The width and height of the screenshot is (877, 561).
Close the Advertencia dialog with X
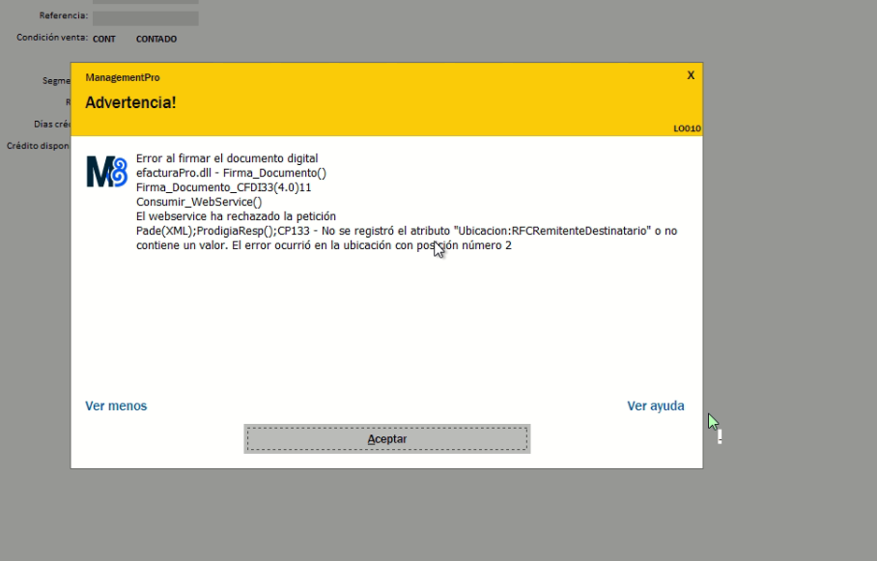tap(691, 75)
